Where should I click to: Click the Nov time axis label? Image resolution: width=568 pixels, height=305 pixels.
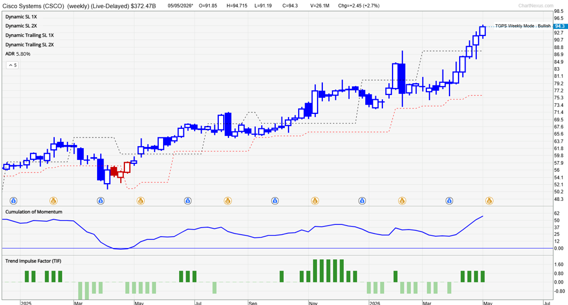(x=314, y=303)
